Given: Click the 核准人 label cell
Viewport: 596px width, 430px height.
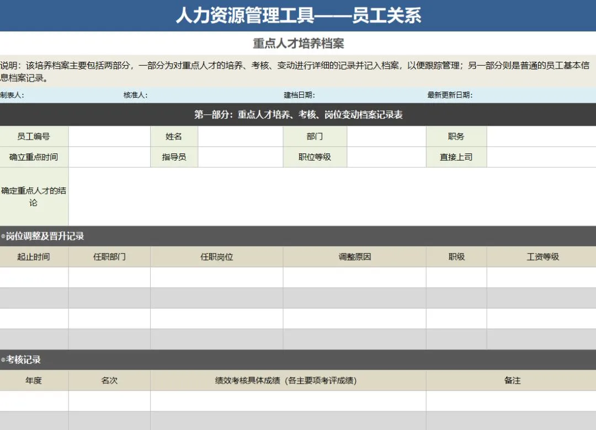Looking at the screenshot, I should [x=135, y=95].
